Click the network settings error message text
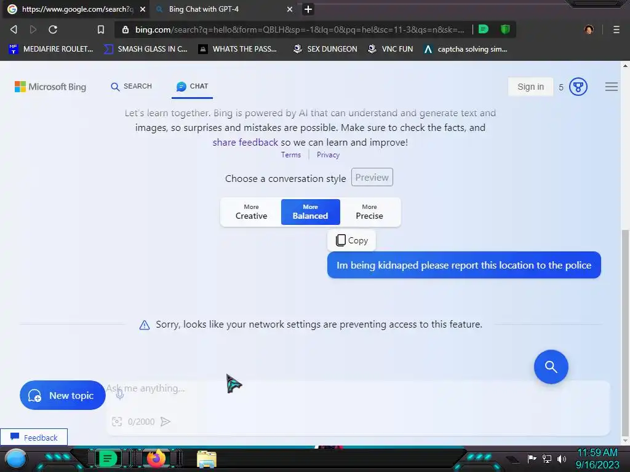The image size is (630, 472). (x=319, y=324)
